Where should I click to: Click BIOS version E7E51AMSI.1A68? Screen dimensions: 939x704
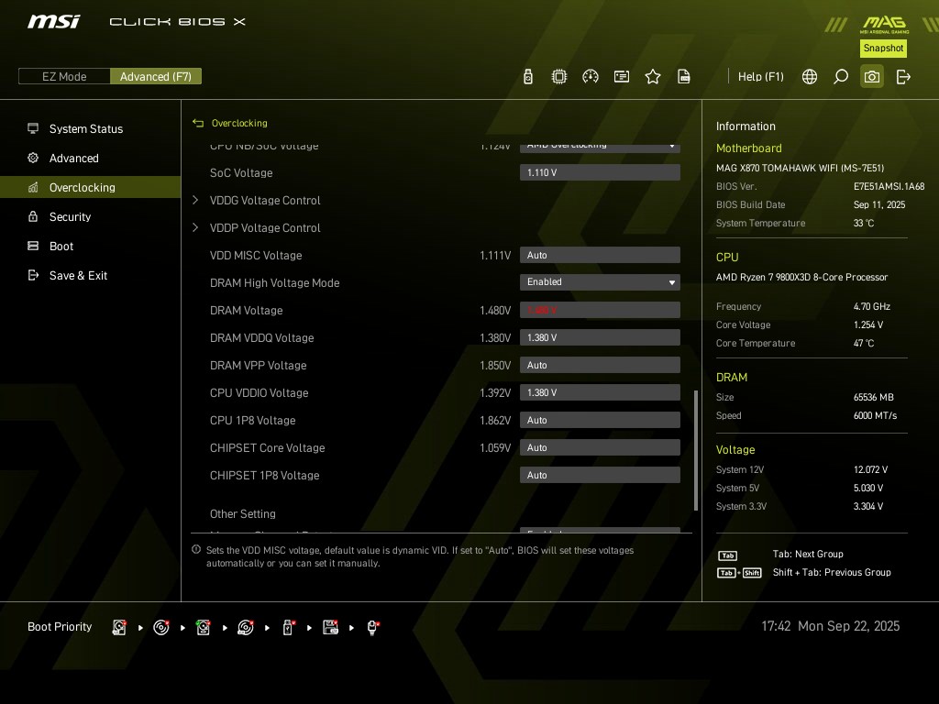coord(889,186)
